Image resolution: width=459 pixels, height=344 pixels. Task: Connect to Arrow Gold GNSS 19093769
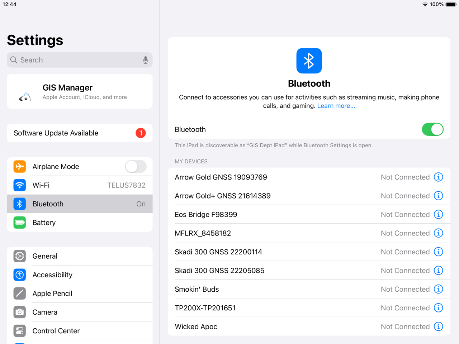(309, 177)
